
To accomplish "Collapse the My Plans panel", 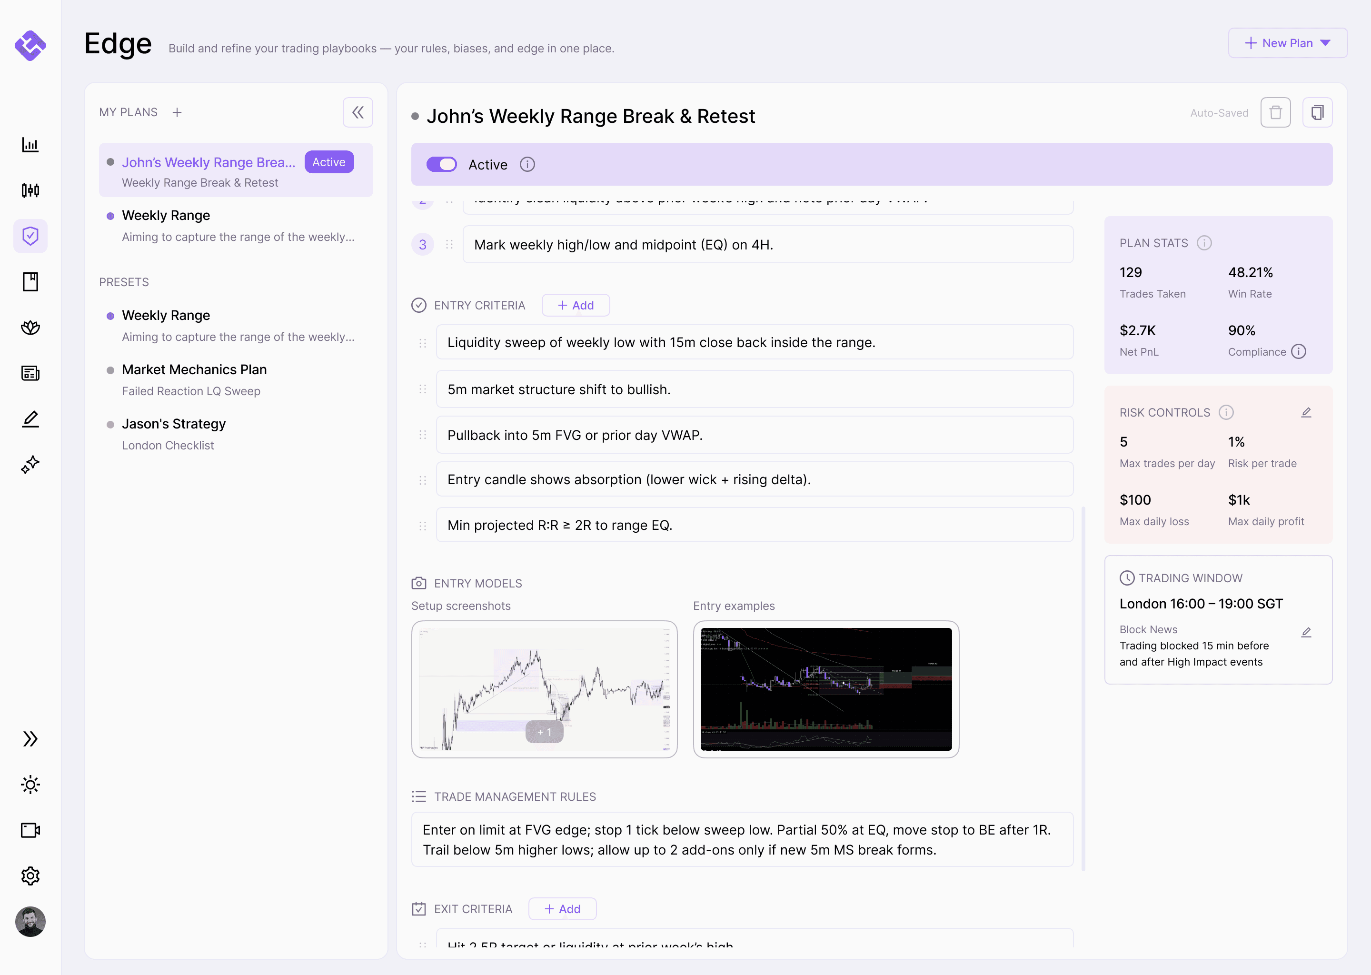I will [358, 112].
